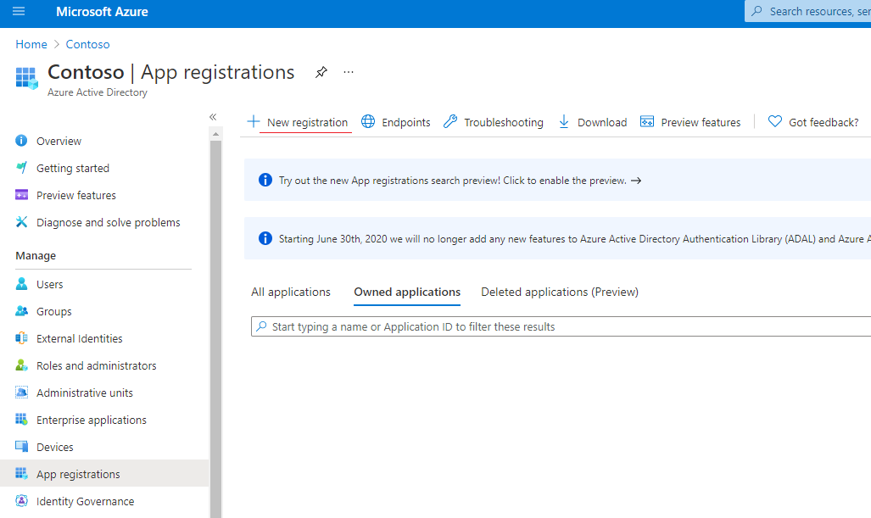
Task: Click the Roles and administrators icon
Action: 21,365
